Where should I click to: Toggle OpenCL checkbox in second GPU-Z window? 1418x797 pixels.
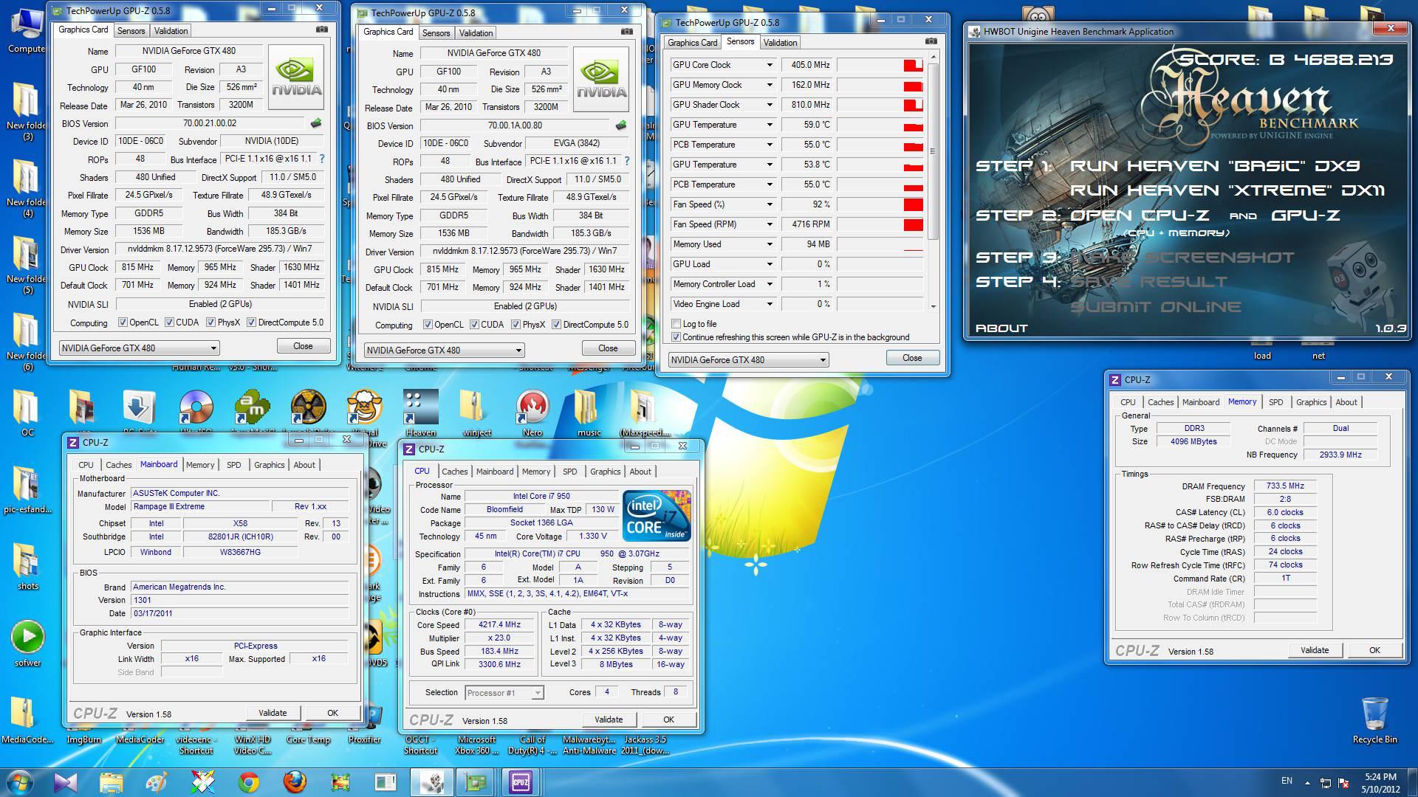coord(428,325)
